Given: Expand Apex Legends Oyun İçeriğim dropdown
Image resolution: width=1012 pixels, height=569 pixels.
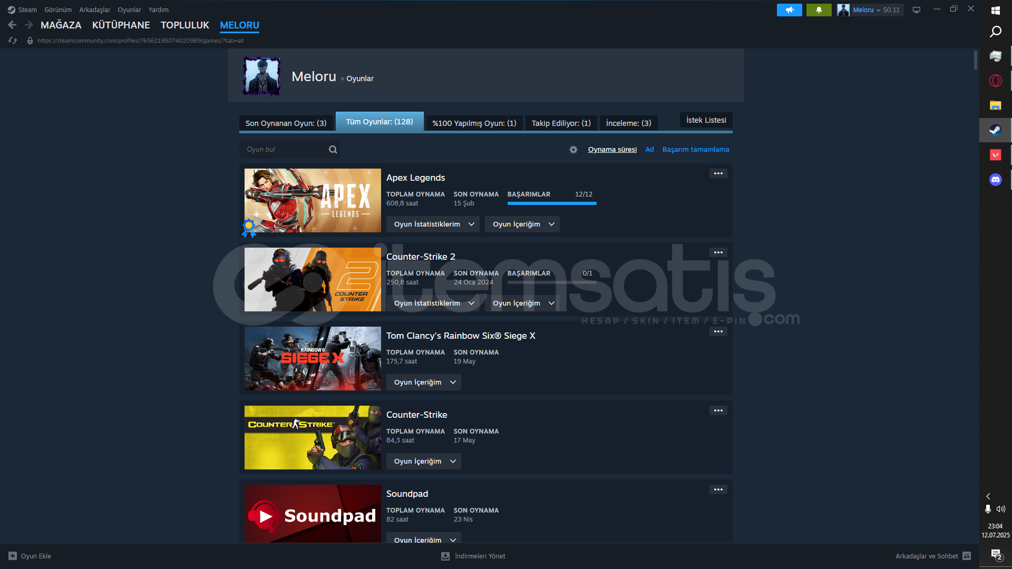Looking at the screenshot, I should pos(522,224).
